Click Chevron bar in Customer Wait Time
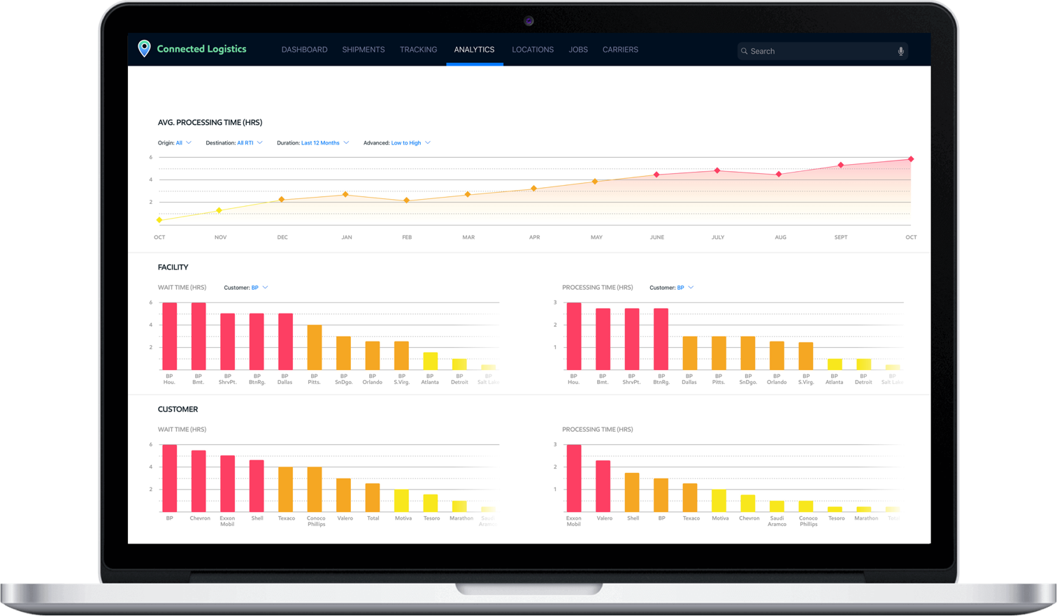This screenshot has width=1057, height=616. pos(199,481)
